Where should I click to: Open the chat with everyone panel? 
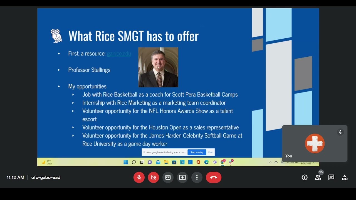click(x=331, y=177)
